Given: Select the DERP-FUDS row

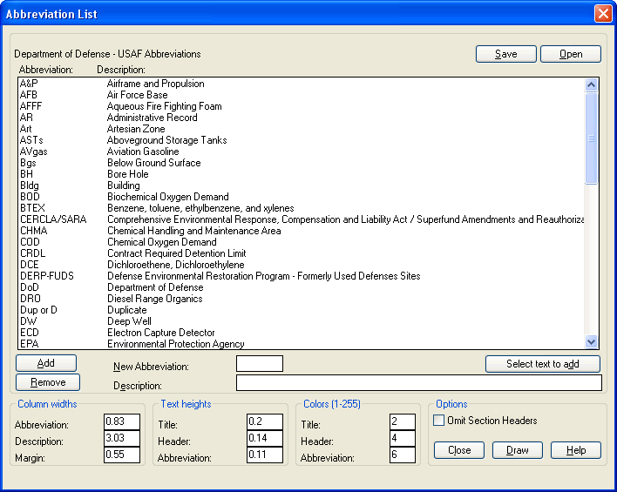Looking at the screenshot, I should click(302, 276).
